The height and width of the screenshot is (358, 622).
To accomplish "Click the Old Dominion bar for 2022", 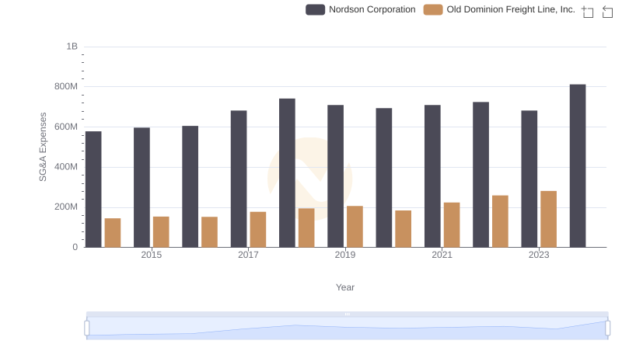I will click(x=500, y=221).
